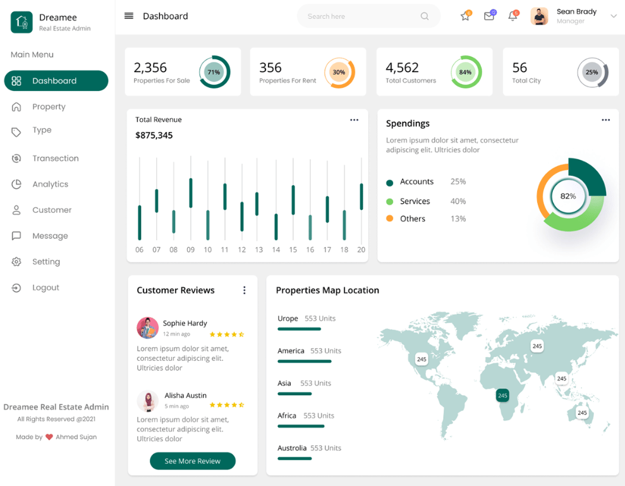Click Alisha Austin's profile picture
This screenshot has height=486, width=625.
click(147, 401)
